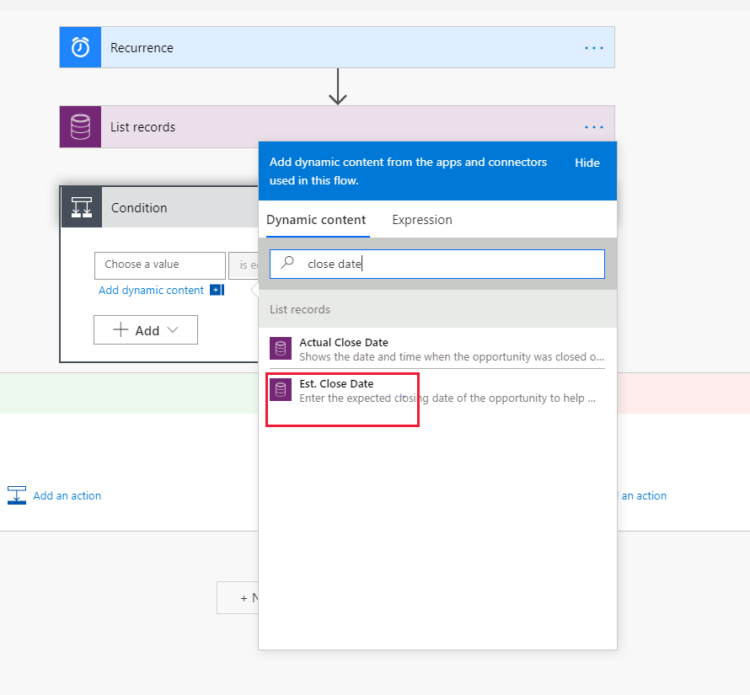The image size is (750, 695).
Task: Click the Est. Close Date database icon
Action: [x=281, y=389]
